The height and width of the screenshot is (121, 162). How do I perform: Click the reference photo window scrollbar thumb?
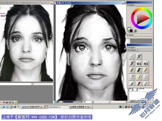(x=32, y=84)
